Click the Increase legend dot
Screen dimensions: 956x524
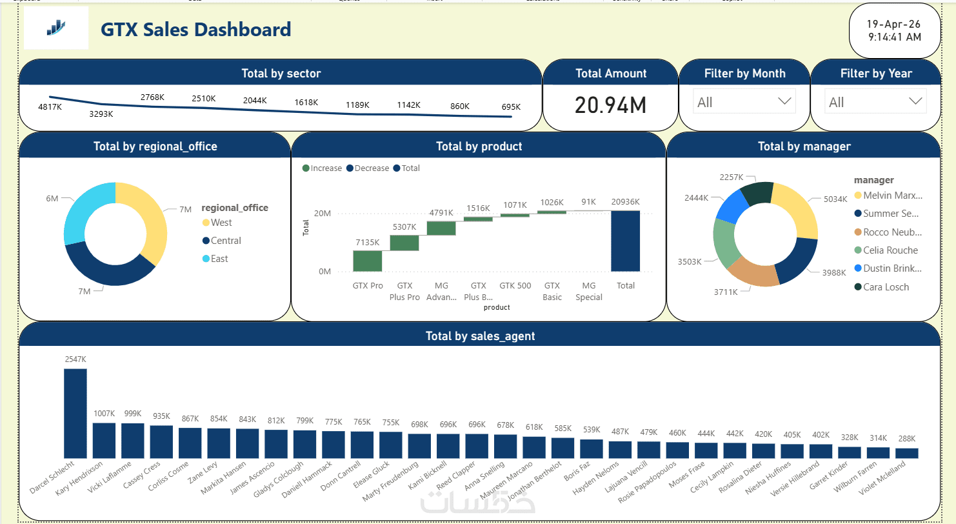306,168
